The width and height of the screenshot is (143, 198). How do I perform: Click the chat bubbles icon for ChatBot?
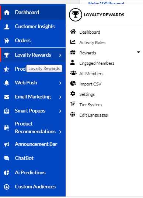7,158
